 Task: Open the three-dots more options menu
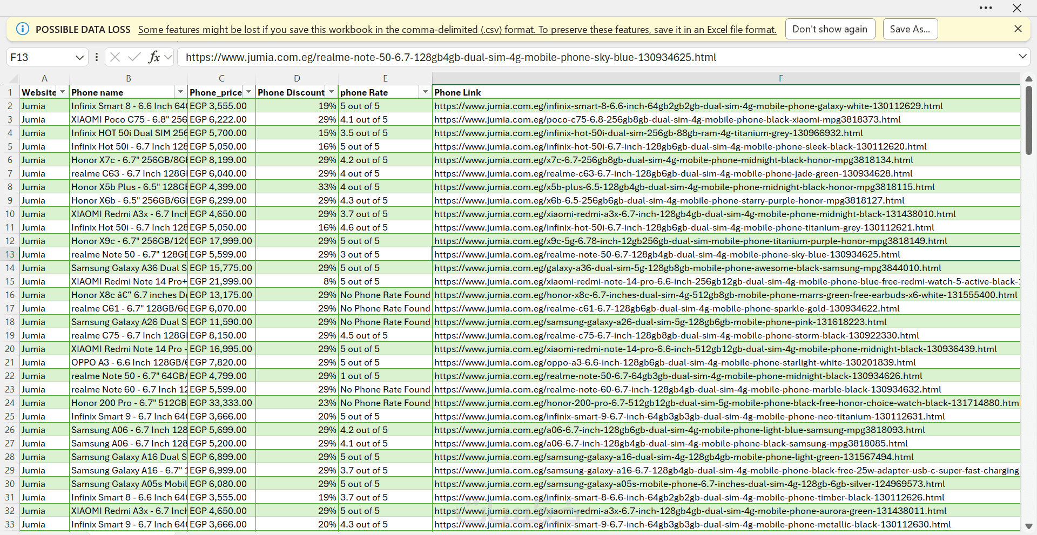click(986, 8)
